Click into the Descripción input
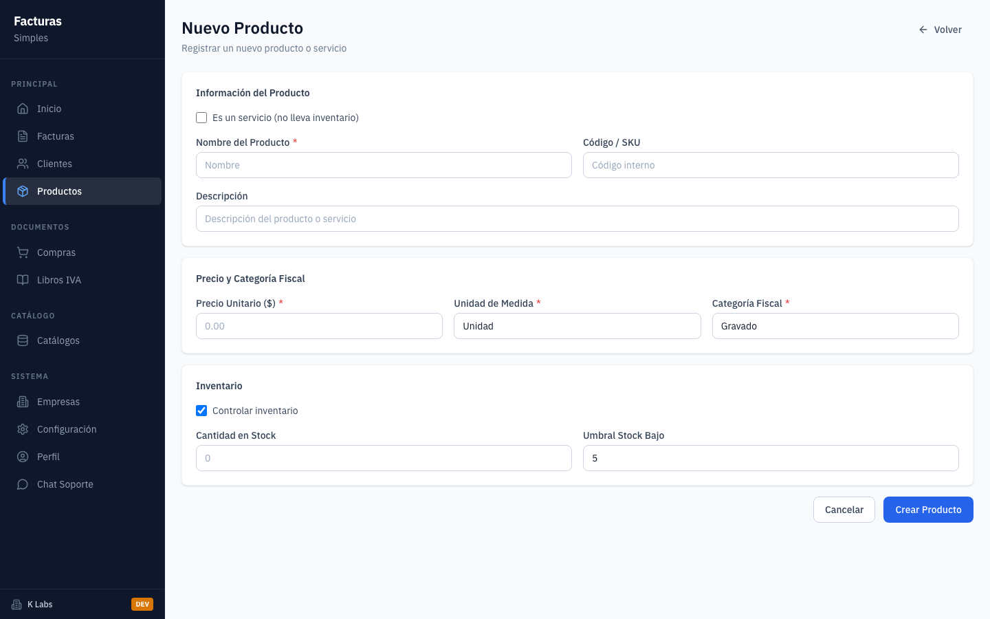The width and height of the screenshot is (990, 619). (577, 219)
